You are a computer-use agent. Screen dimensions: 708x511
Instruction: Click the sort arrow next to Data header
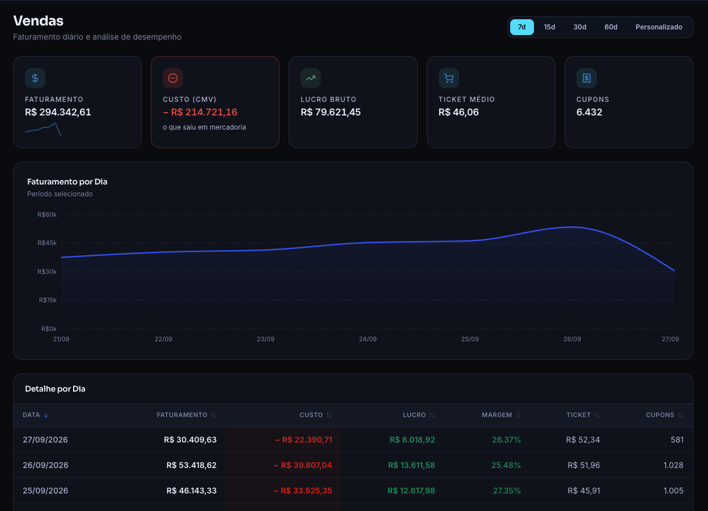click(x=46, y=415)
